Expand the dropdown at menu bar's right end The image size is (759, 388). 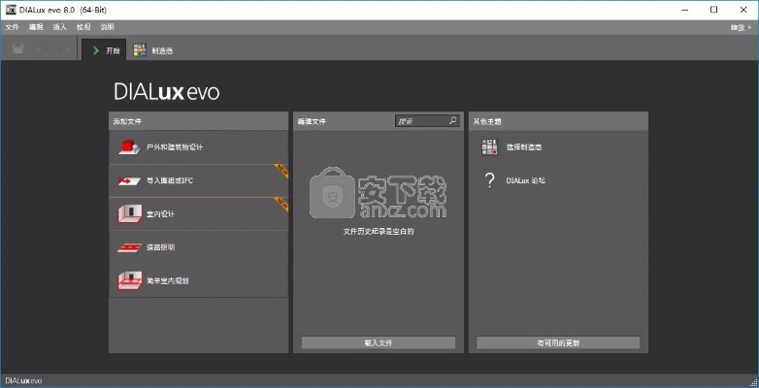click(x=742, y=27)
